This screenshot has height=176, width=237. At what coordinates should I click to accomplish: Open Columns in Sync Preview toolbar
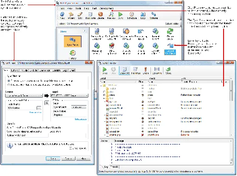[157, 70]
